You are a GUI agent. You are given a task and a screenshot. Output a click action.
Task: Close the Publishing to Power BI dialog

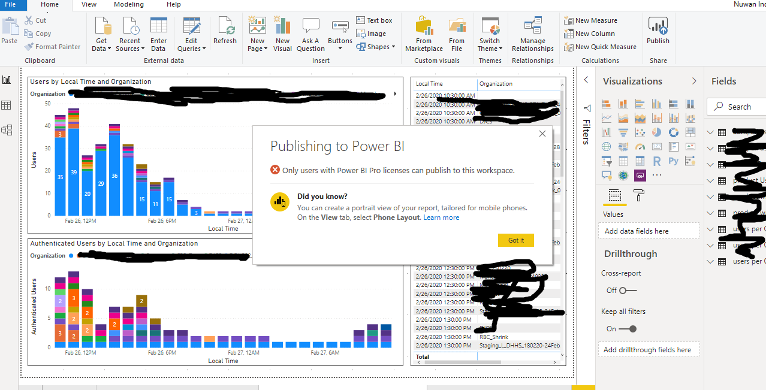coord(542,134)
